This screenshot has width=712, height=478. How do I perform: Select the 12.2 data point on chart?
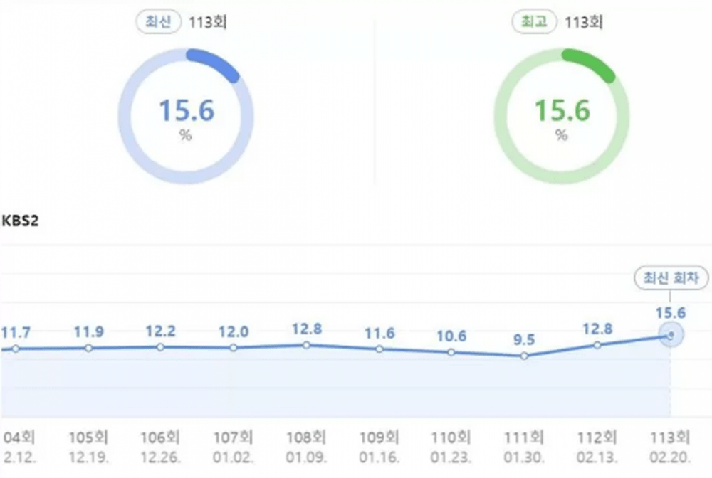point(160,347)
